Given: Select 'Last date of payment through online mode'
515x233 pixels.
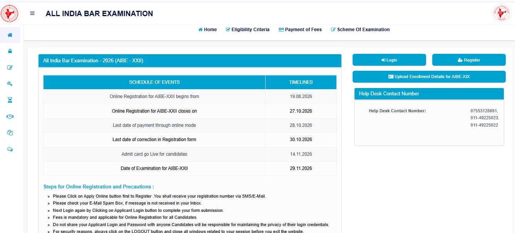Looking at the screenshot, I should (154, 125).
